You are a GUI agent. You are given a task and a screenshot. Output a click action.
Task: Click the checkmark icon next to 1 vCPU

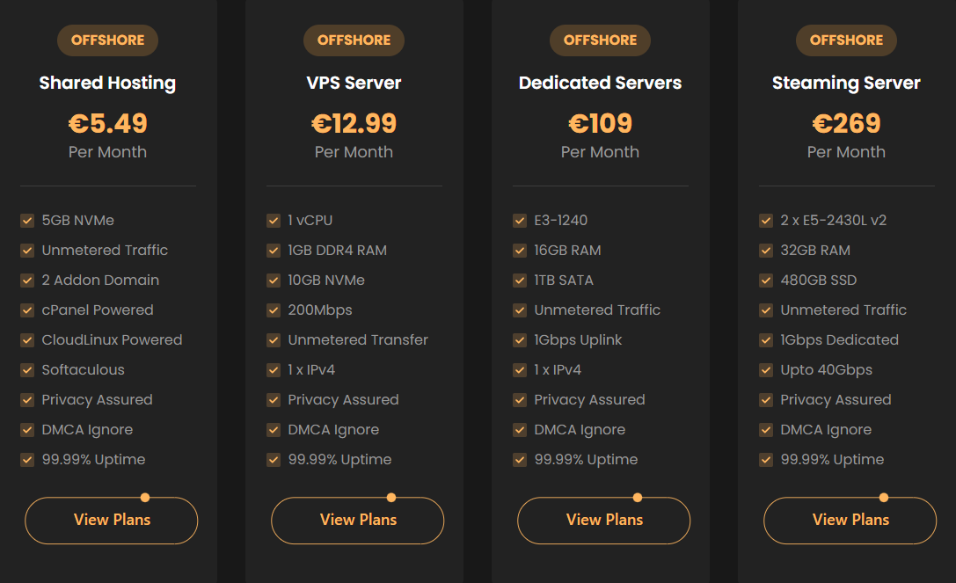(274, 221)
